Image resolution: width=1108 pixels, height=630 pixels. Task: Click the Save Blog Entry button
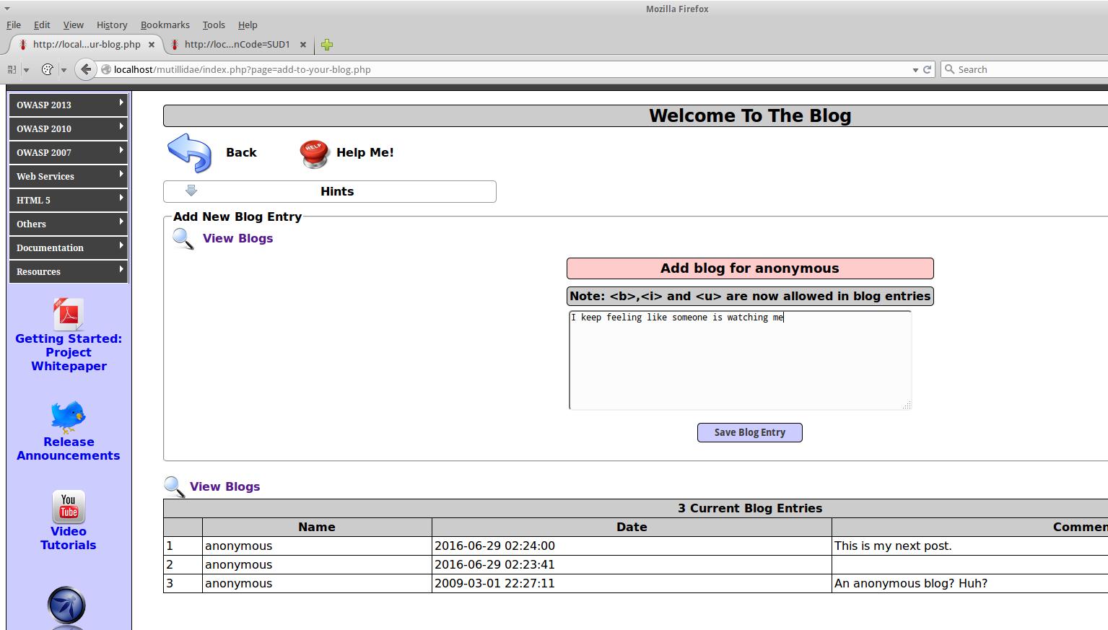(749, 432)
